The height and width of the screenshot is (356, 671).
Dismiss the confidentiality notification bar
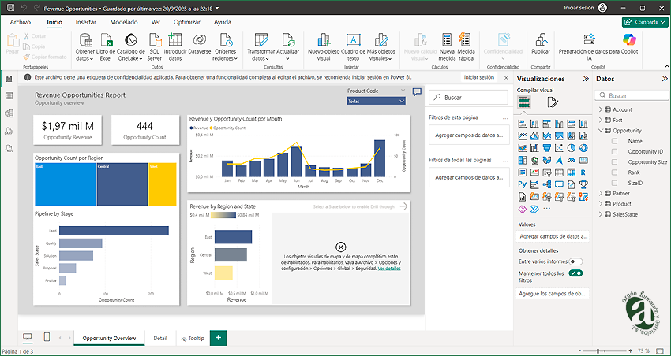506,78
